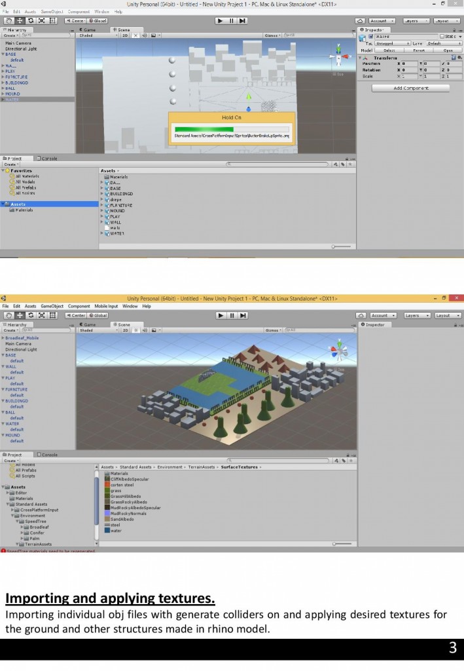The image size is (464, 671).
Task: Click the cloud services icon in lower window
Action: [x=362, y=315]
